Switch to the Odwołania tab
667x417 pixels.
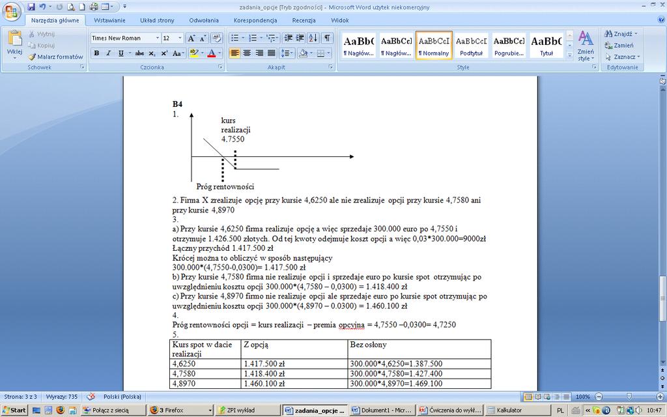(x=204, y=20)
